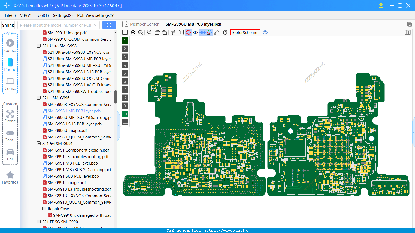Open SM-G996U SUB PCB layer.pcb
The image size is (415, 233).
pos(75,124)
